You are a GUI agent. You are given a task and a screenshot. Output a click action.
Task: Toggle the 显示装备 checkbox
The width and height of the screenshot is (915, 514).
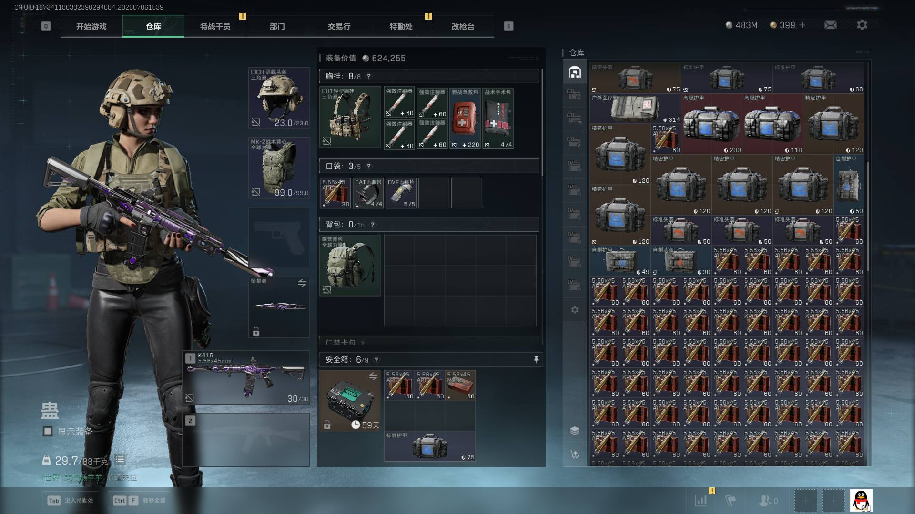pyautogui.click(x=48, y=431)
